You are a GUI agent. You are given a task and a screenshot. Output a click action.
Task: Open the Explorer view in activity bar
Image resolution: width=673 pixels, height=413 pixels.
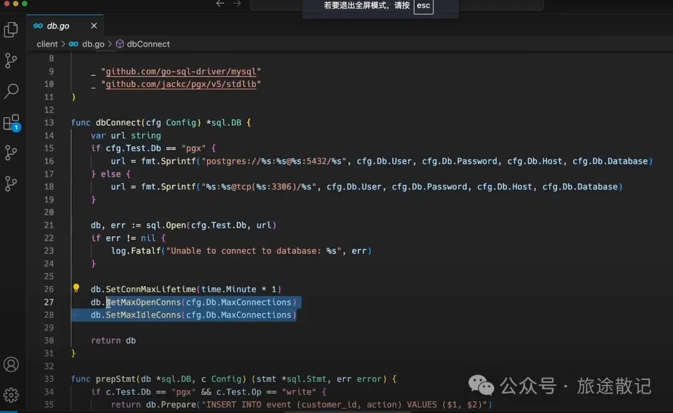(11, 29)
